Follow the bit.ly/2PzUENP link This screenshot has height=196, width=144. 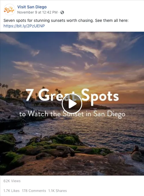(24, 26)
